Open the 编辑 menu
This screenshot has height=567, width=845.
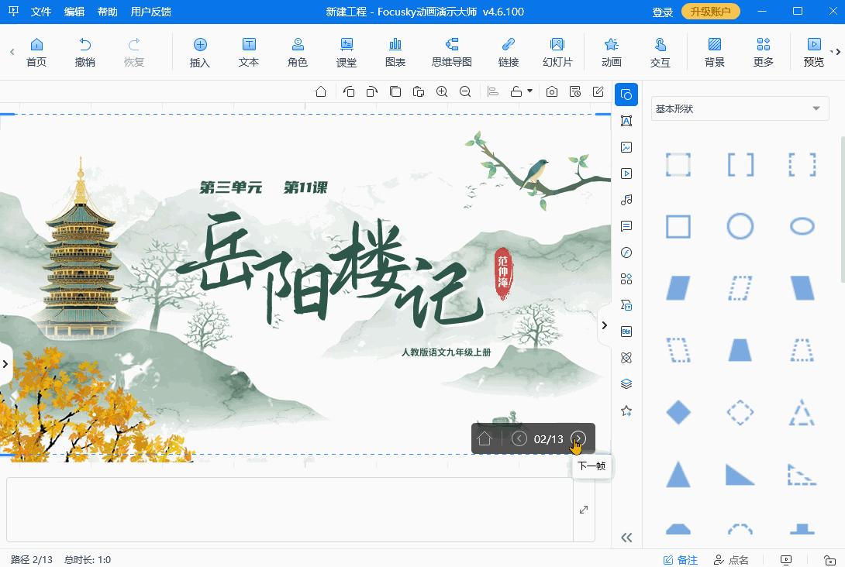point(74,12)
